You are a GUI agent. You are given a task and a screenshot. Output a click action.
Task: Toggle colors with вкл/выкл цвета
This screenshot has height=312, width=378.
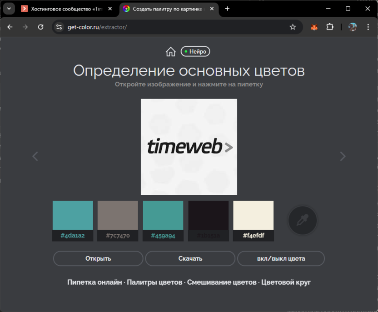[281, 258]
